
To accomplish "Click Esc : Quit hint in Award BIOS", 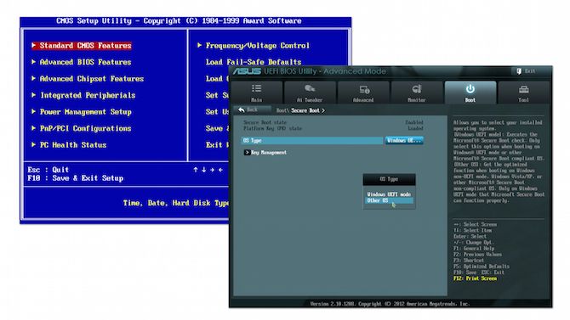I will click(x=48, y=170).
